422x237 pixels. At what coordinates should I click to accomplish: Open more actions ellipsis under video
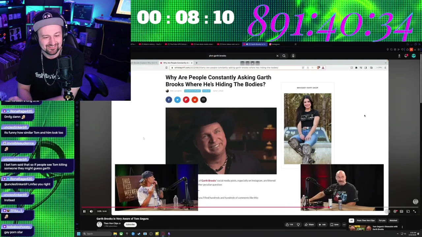(344, 224)
